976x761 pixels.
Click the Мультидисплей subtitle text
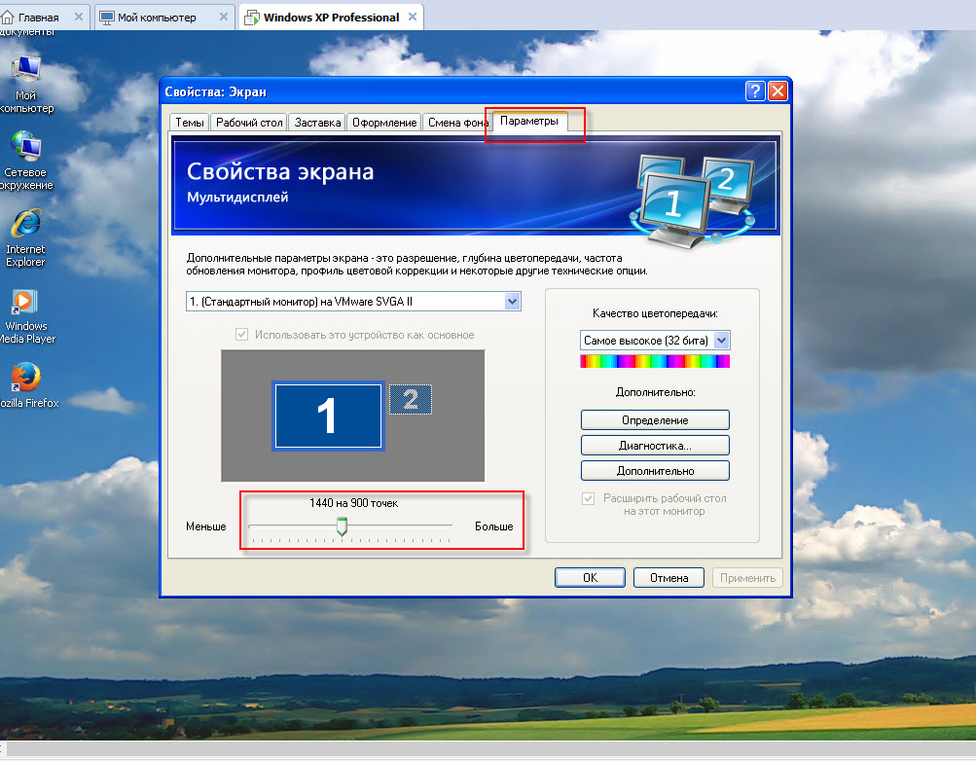pyautogui.click(x=237, y=198)
